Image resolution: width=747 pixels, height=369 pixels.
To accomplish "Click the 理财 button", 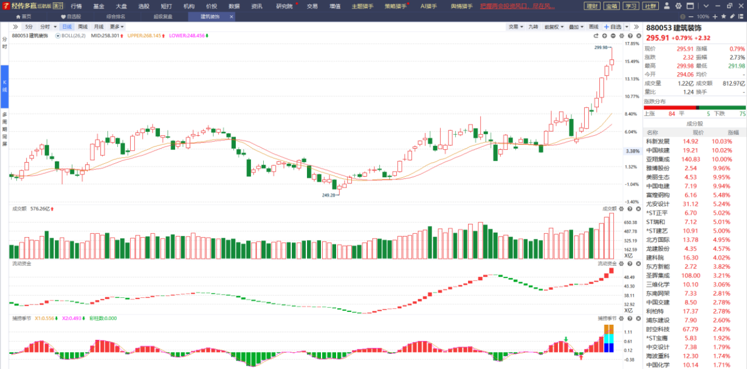I will (x=592, y=6).
